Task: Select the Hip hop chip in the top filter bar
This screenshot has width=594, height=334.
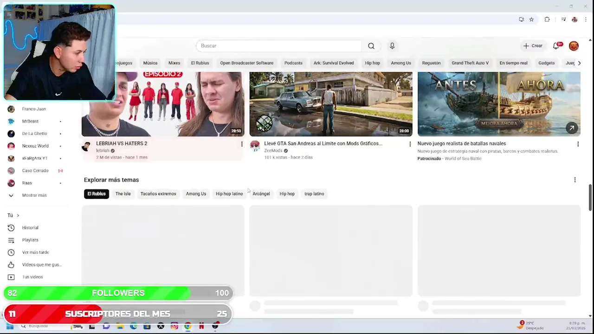Action: coord(372,63)
